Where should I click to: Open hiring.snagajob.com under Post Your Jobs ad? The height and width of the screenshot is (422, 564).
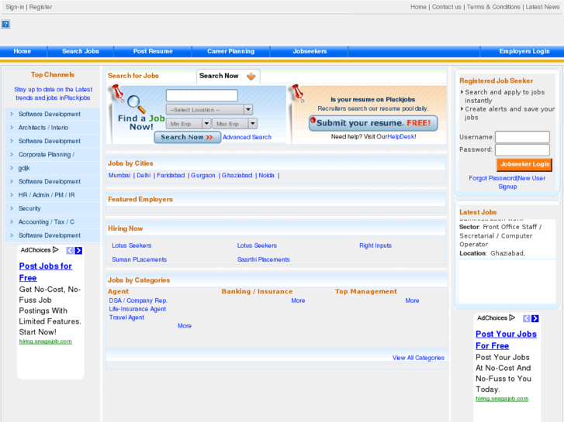(502, 399)
